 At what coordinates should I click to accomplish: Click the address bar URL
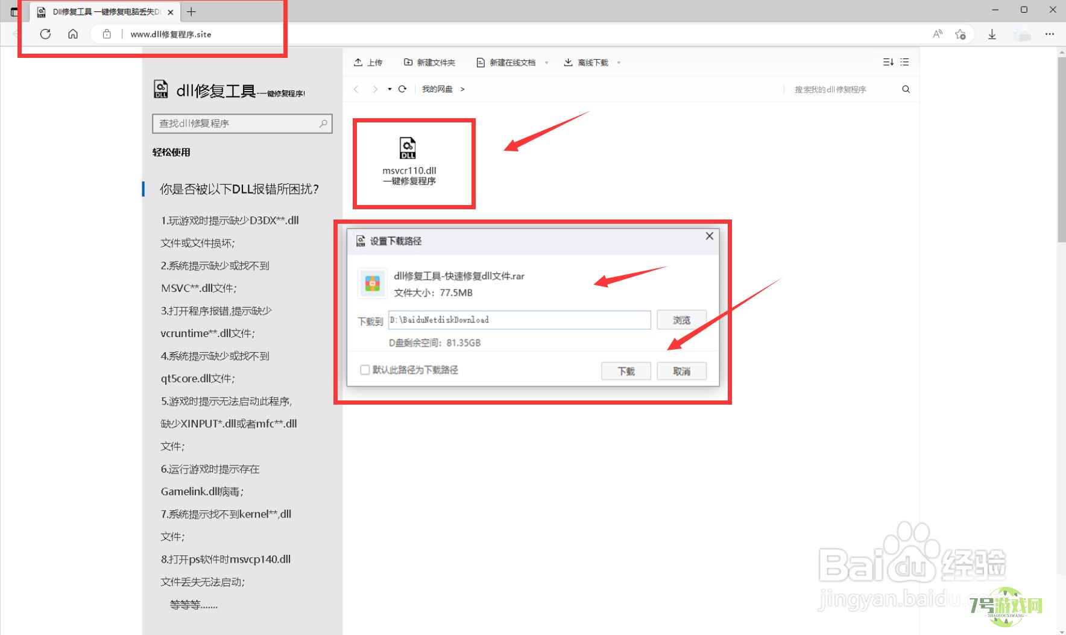(171, 34)
